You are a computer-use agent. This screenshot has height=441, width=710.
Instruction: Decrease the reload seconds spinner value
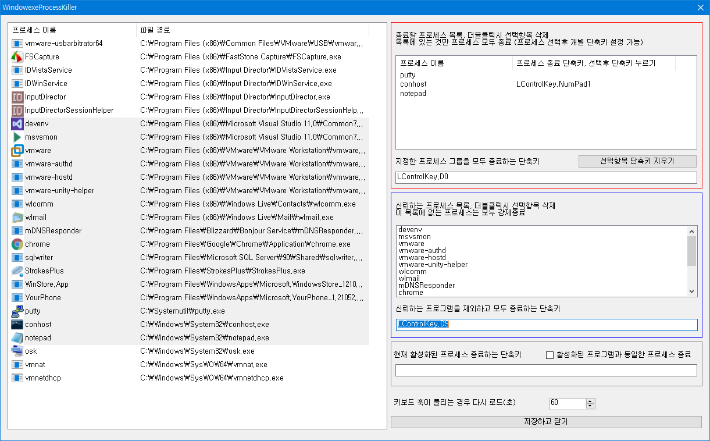pos(590,406)
